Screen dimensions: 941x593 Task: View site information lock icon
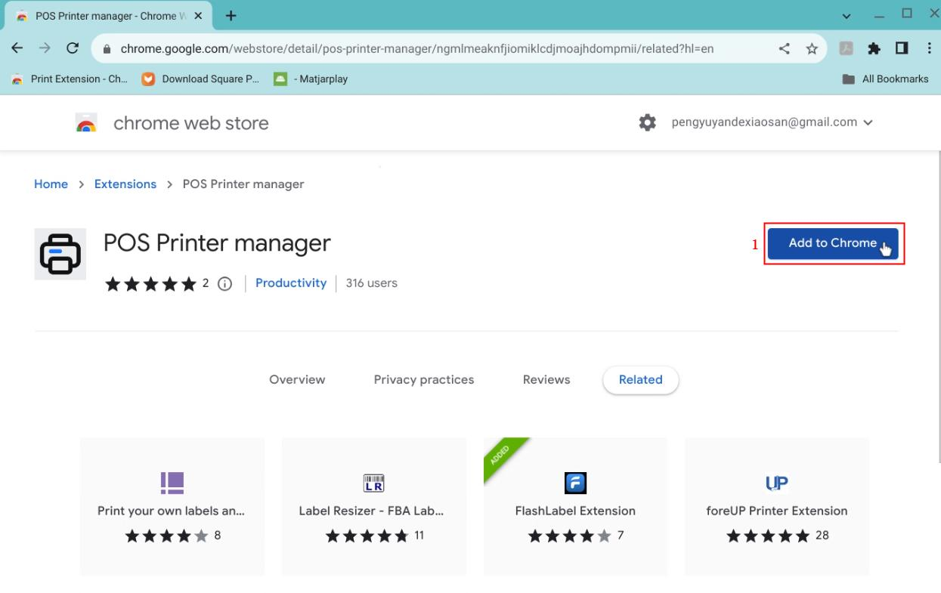pyautogui.click(x=107, y=49)
